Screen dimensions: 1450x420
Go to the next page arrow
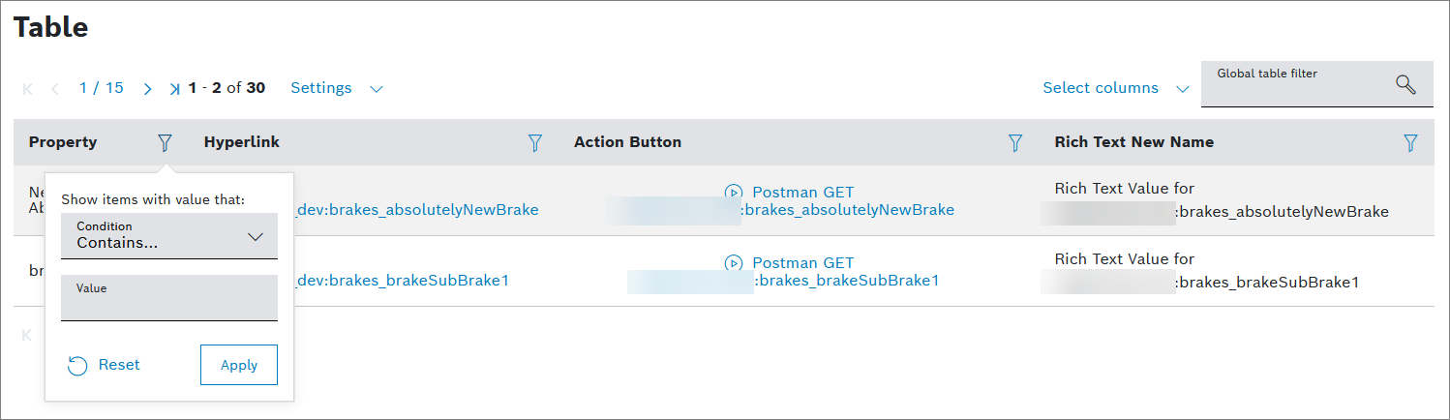pos(147,89)
